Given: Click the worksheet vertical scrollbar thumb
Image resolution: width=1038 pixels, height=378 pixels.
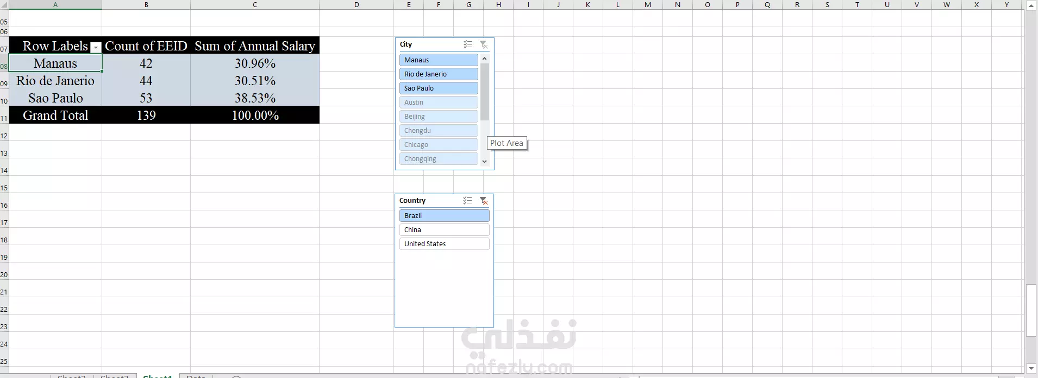Looking at the screenshot, I should pyautogui.click(x=1031, y=310).
